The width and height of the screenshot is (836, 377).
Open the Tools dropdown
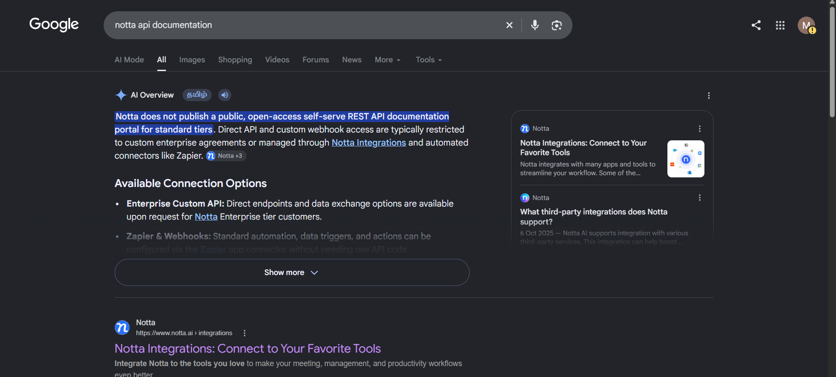[429, 60]
